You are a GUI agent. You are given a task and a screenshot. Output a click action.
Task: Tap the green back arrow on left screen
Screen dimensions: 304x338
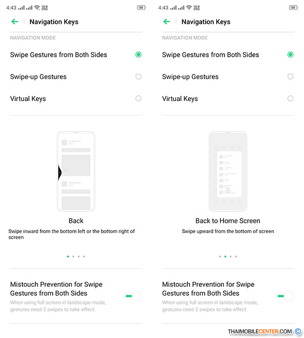point(15,22)
